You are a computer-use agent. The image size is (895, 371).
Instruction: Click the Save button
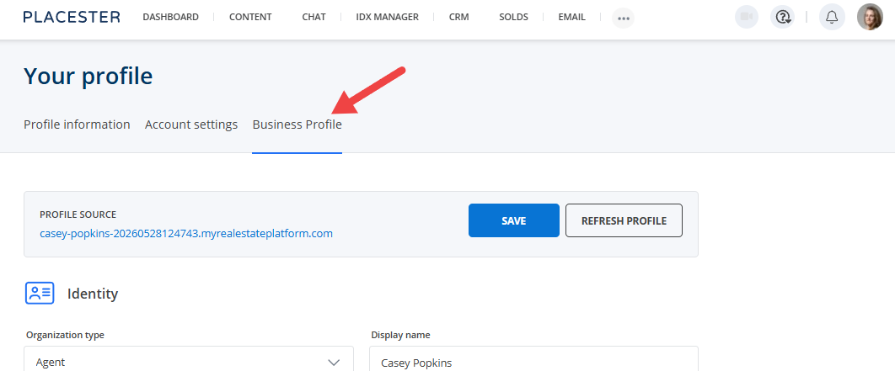514,220
